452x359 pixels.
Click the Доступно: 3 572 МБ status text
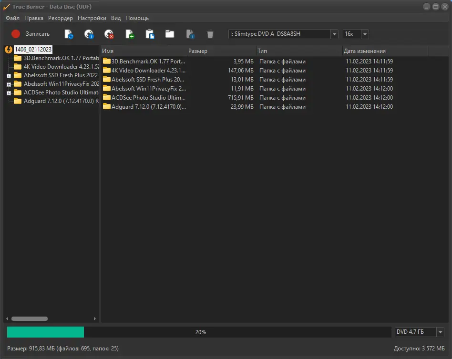click(x=419, y=349)
